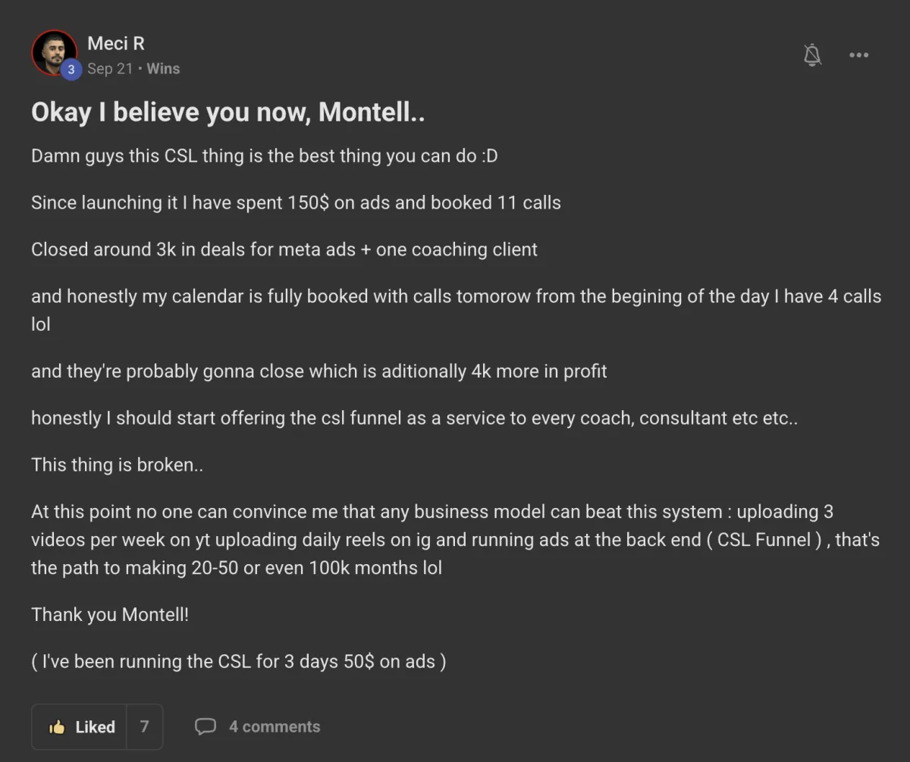Image resolution: width=910 pixels, height=762 pixels.
Task: Click the "Damn guys this CSL thing" line
Action: click(x=264, y=157)
